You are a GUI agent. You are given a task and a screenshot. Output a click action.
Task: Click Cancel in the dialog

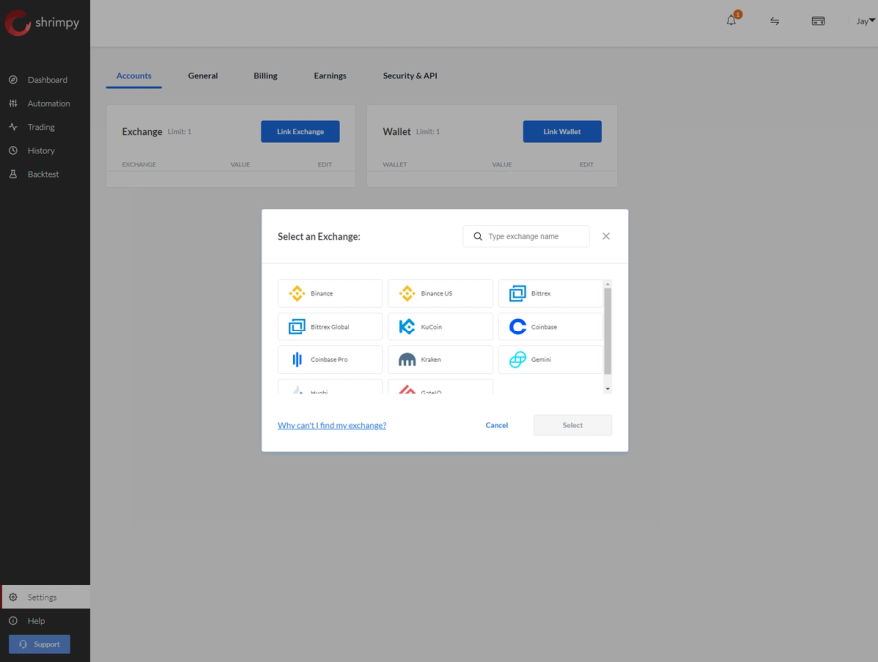497,425
